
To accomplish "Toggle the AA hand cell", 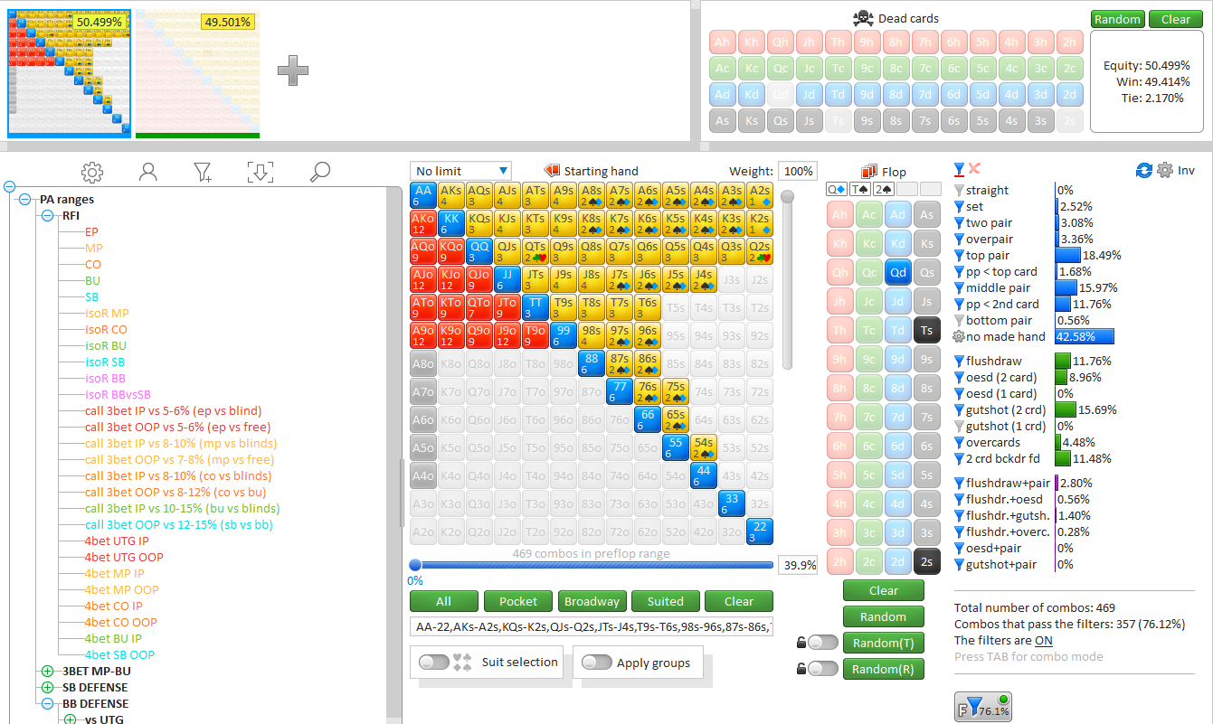I will [x=422, y=196].
